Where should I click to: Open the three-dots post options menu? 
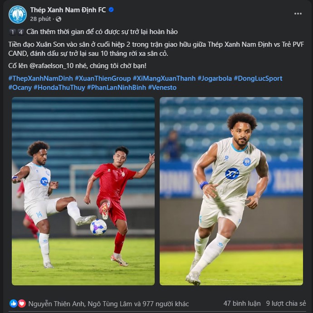[x=298, y=14]
